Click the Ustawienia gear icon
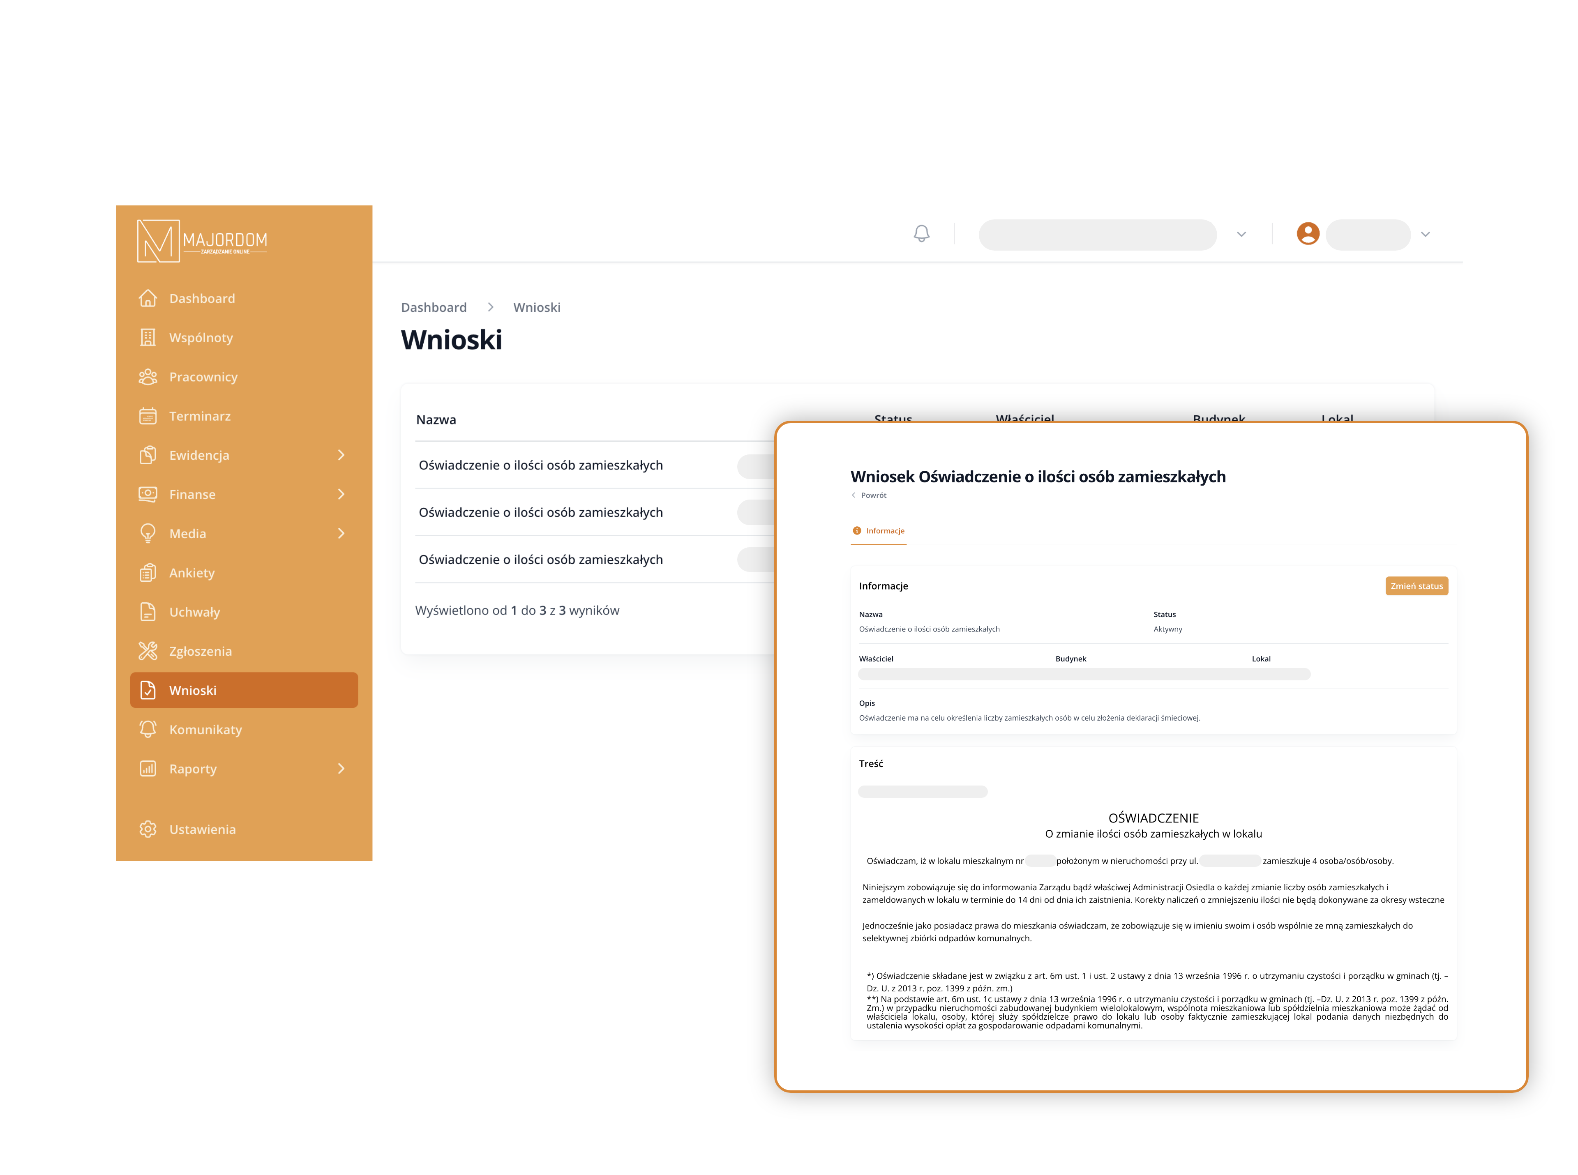 (148, 829)
